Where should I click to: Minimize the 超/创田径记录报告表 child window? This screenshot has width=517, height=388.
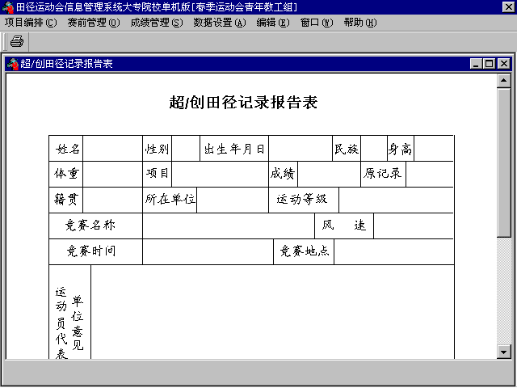pyautogui.click(x=476, y=64)
